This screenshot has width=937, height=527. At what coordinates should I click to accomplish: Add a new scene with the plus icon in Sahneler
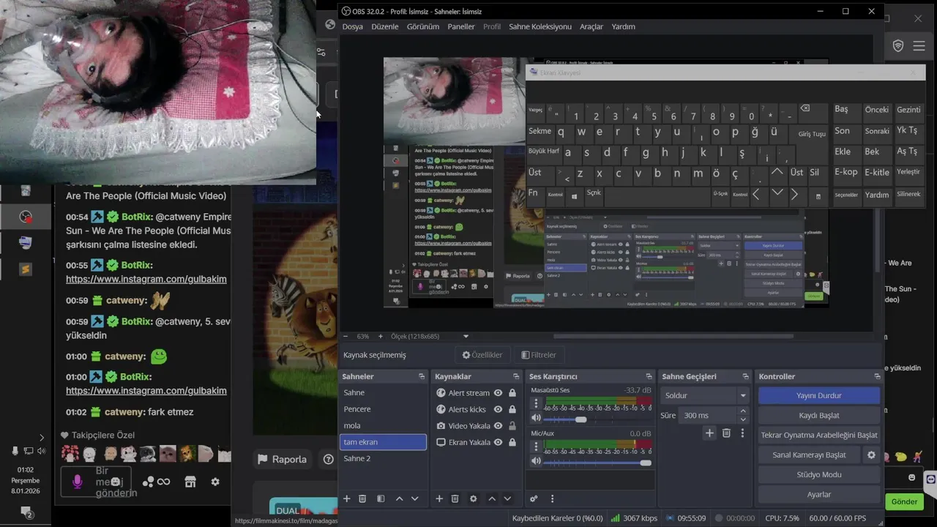click(347, 498)
